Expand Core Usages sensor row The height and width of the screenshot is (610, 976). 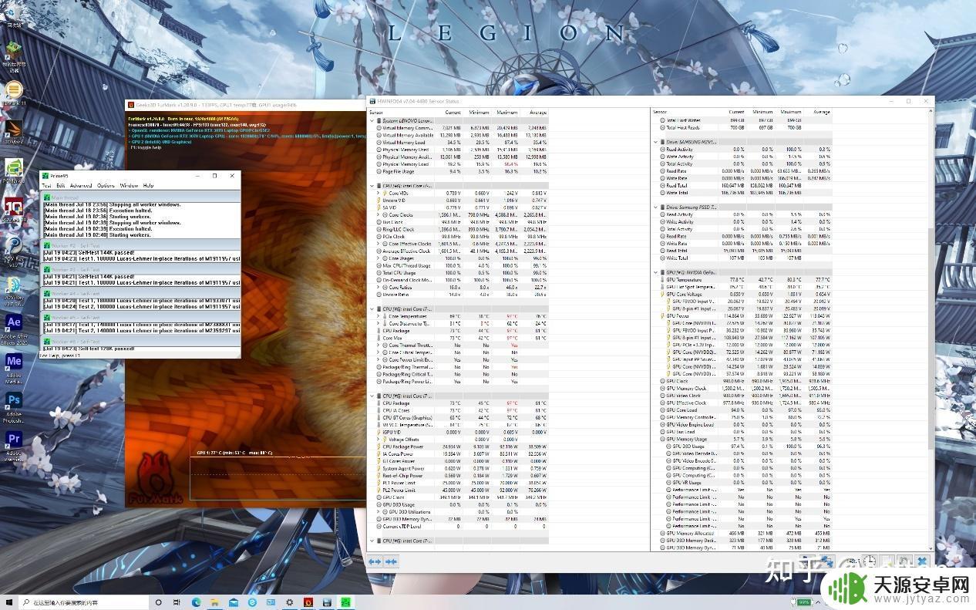coord(379,258)
